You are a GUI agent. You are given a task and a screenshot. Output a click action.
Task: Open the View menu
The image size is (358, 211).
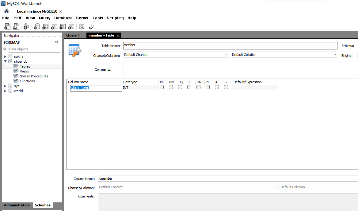[30, 18]
